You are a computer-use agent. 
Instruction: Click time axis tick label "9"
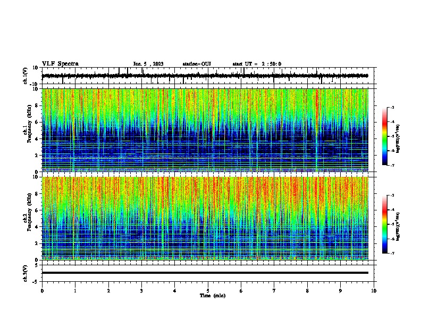(x=340, y=291)
